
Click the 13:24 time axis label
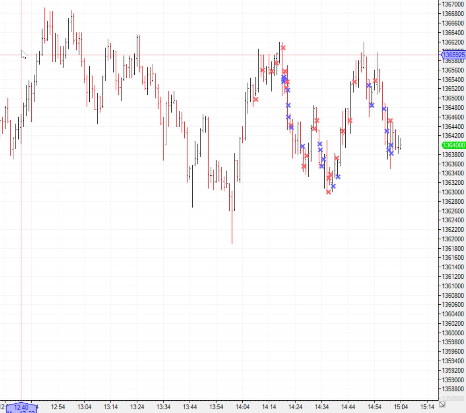pos(137,407)
